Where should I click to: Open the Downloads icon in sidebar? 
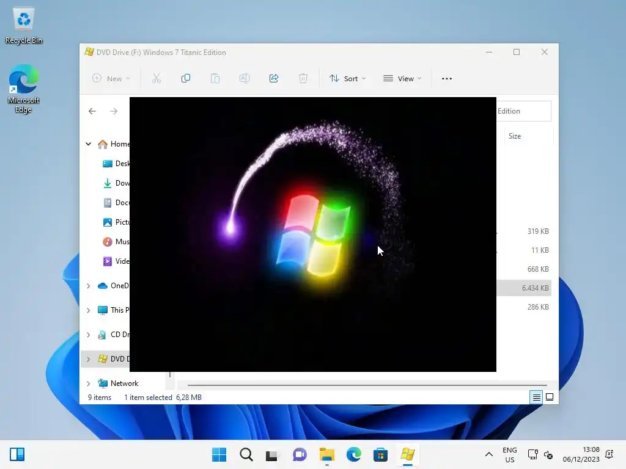(108, 183)
